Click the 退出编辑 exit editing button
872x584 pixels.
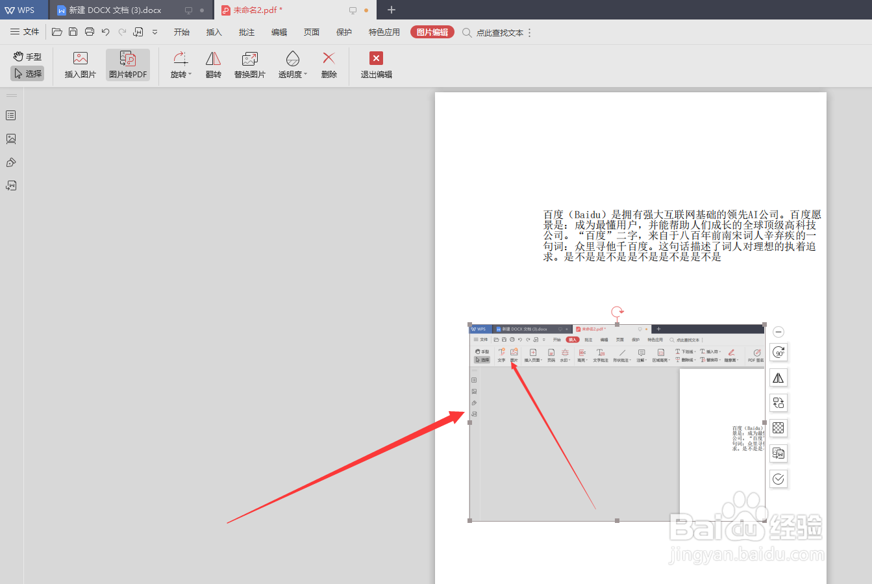(x=377, y=65)
